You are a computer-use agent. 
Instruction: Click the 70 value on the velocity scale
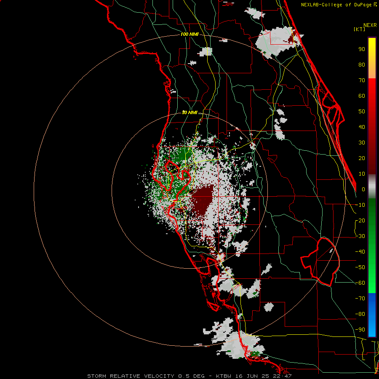(x=362, y=80)
